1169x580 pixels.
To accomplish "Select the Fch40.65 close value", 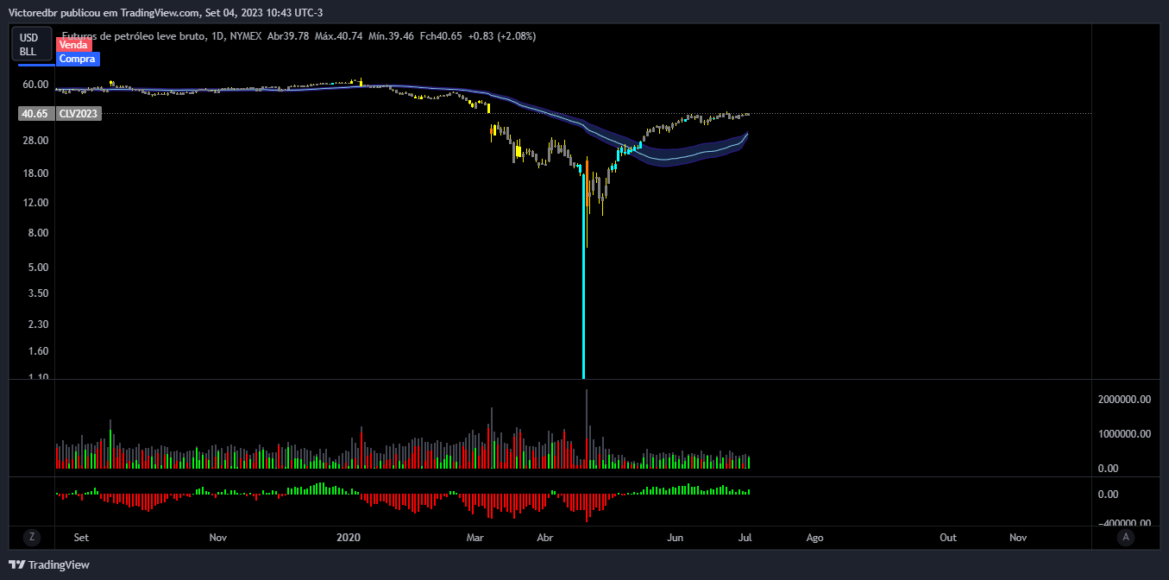I will pos(441,36).
